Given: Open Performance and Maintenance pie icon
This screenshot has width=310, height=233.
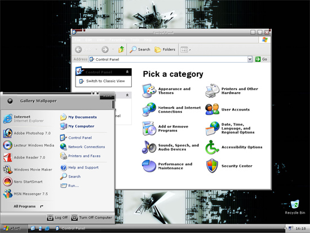Looking at the screenshot, I should click(x=149, y=166).
